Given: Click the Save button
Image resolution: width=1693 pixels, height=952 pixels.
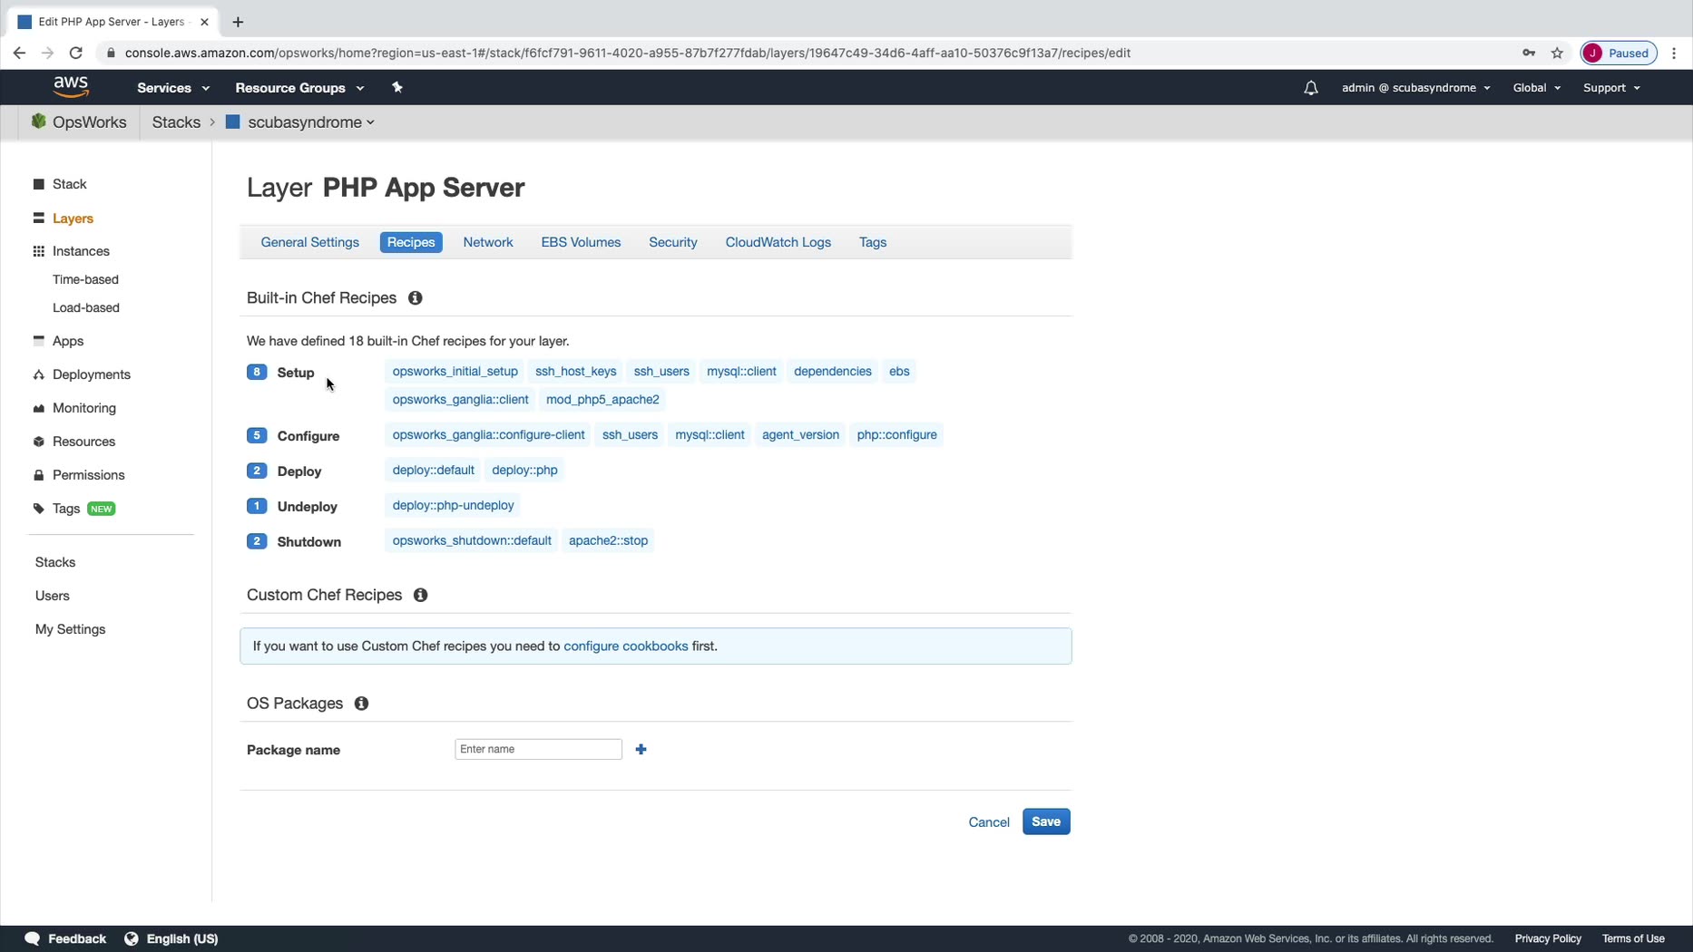Looking at the screenshot, I should (x=1046, y=821).
